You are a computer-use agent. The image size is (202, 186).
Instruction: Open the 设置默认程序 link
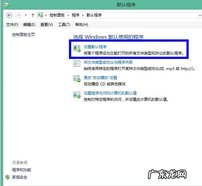(x=95, y=47)
